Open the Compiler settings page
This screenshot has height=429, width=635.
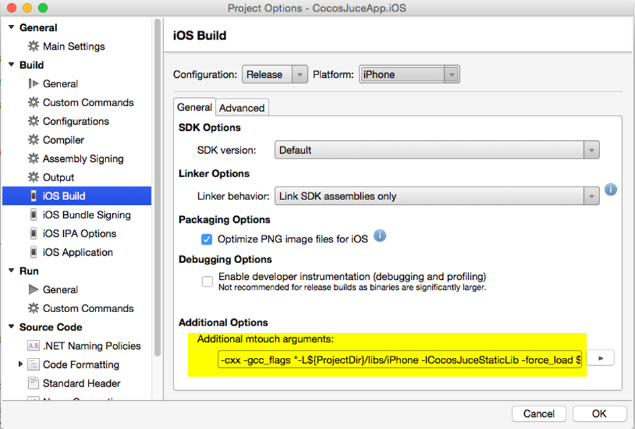pos(64,140)
